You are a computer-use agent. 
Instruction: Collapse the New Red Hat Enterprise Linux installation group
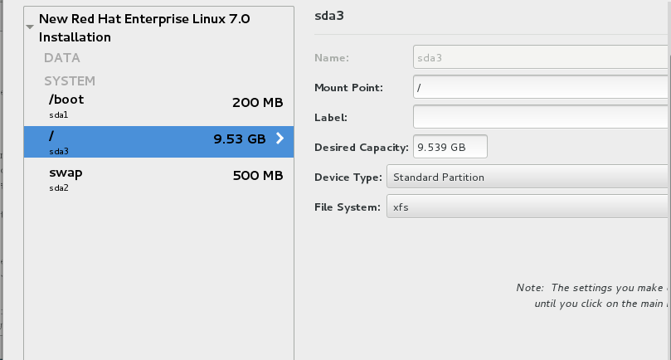click(x=30, y=27)
